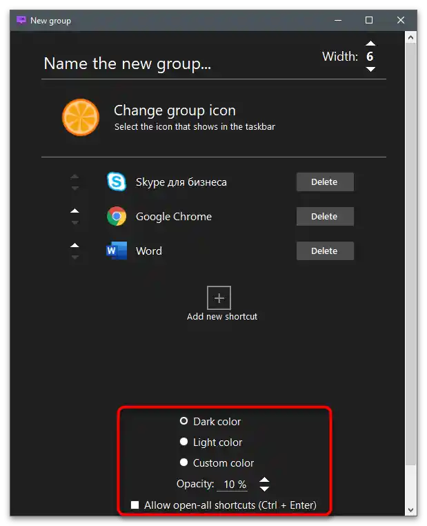The image size is (427, 526).
Task: Click the orange group icon image
Action: tap(81, 117)
